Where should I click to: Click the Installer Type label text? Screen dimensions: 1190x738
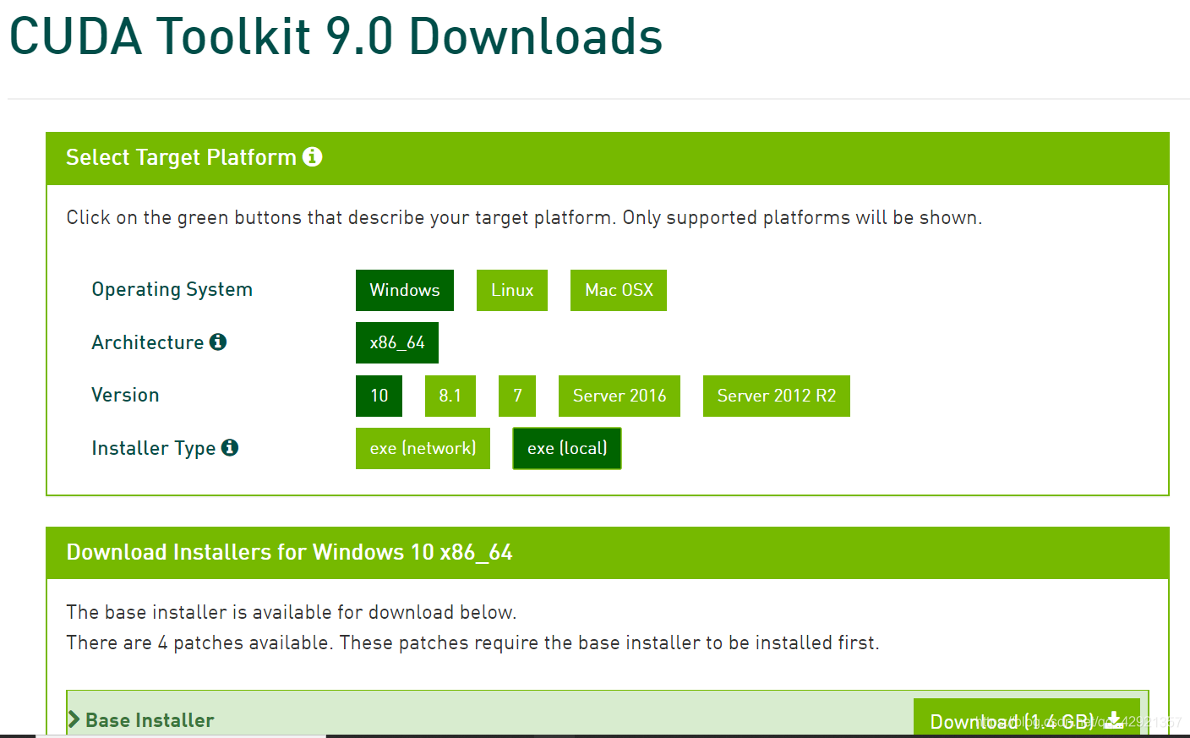point(154,448)
